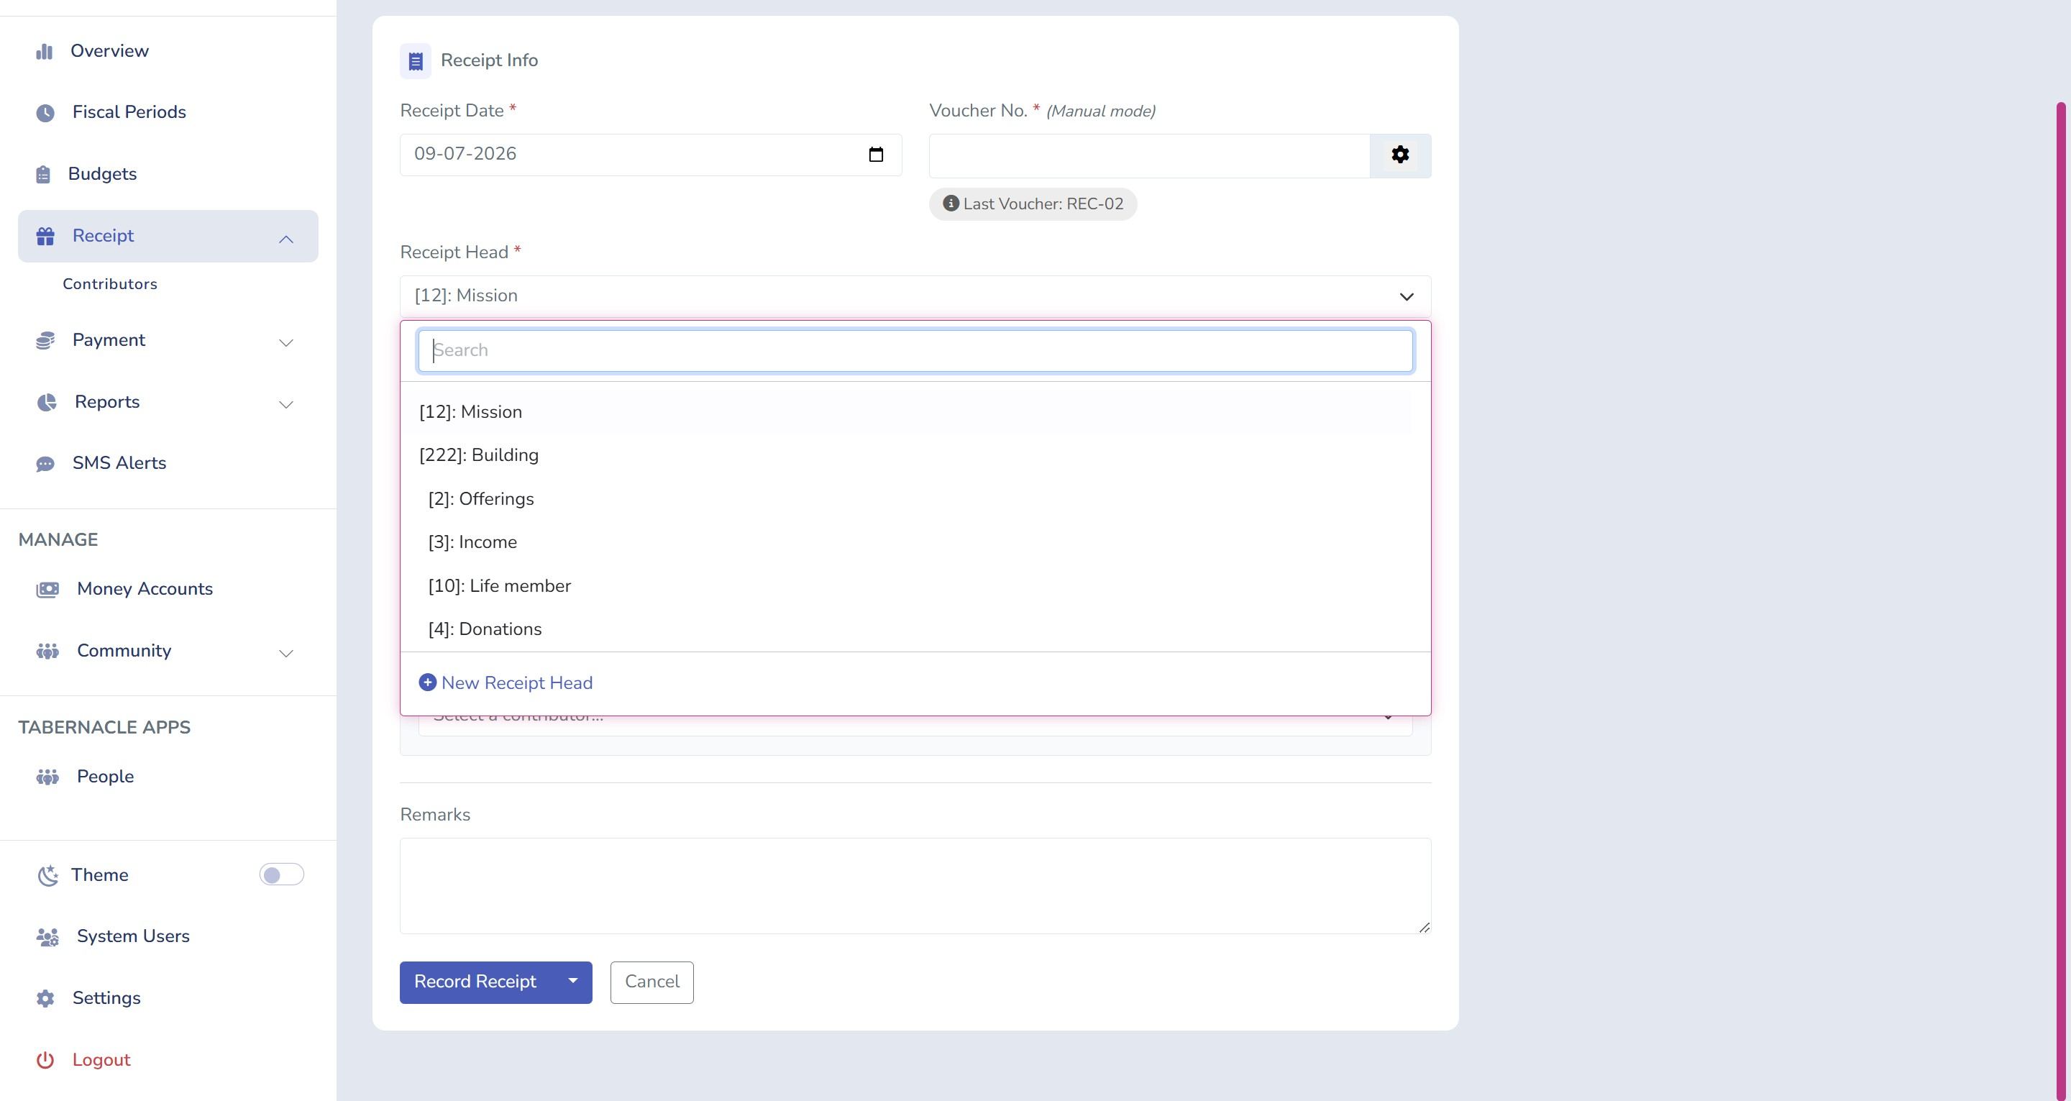Click the Remarks text area

[915, 885]
